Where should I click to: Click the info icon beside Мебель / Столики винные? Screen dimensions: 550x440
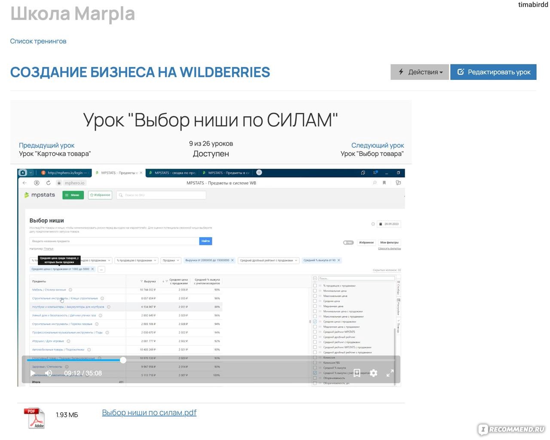[x=70, y=290]
